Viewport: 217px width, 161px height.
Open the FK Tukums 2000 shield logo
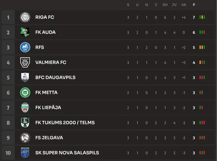[x=25, y=122]
